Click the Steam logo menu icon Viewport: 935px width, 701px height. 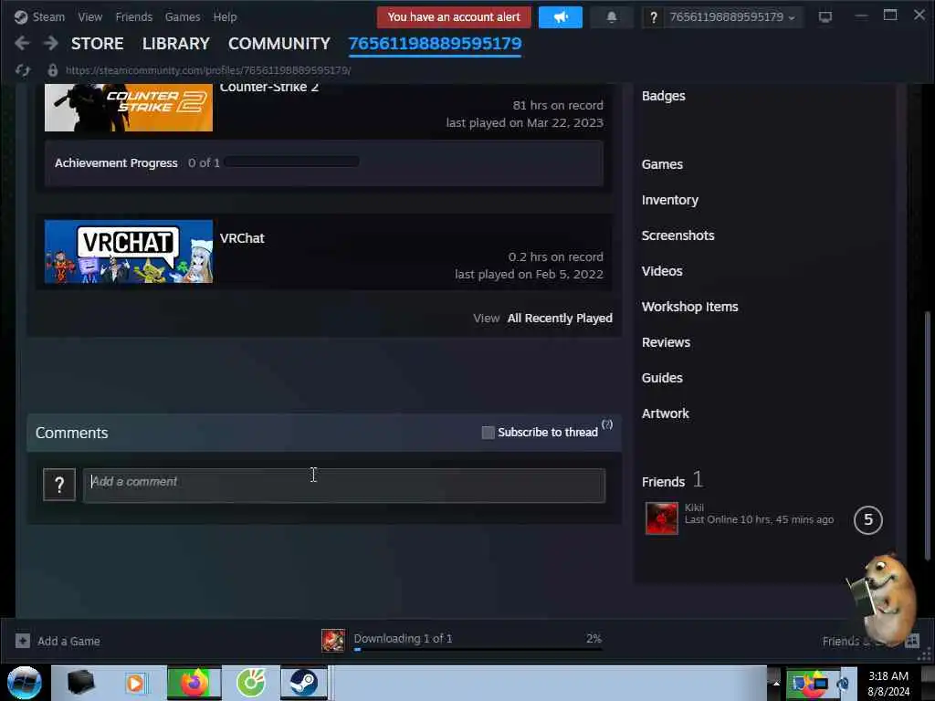point(21,16)
